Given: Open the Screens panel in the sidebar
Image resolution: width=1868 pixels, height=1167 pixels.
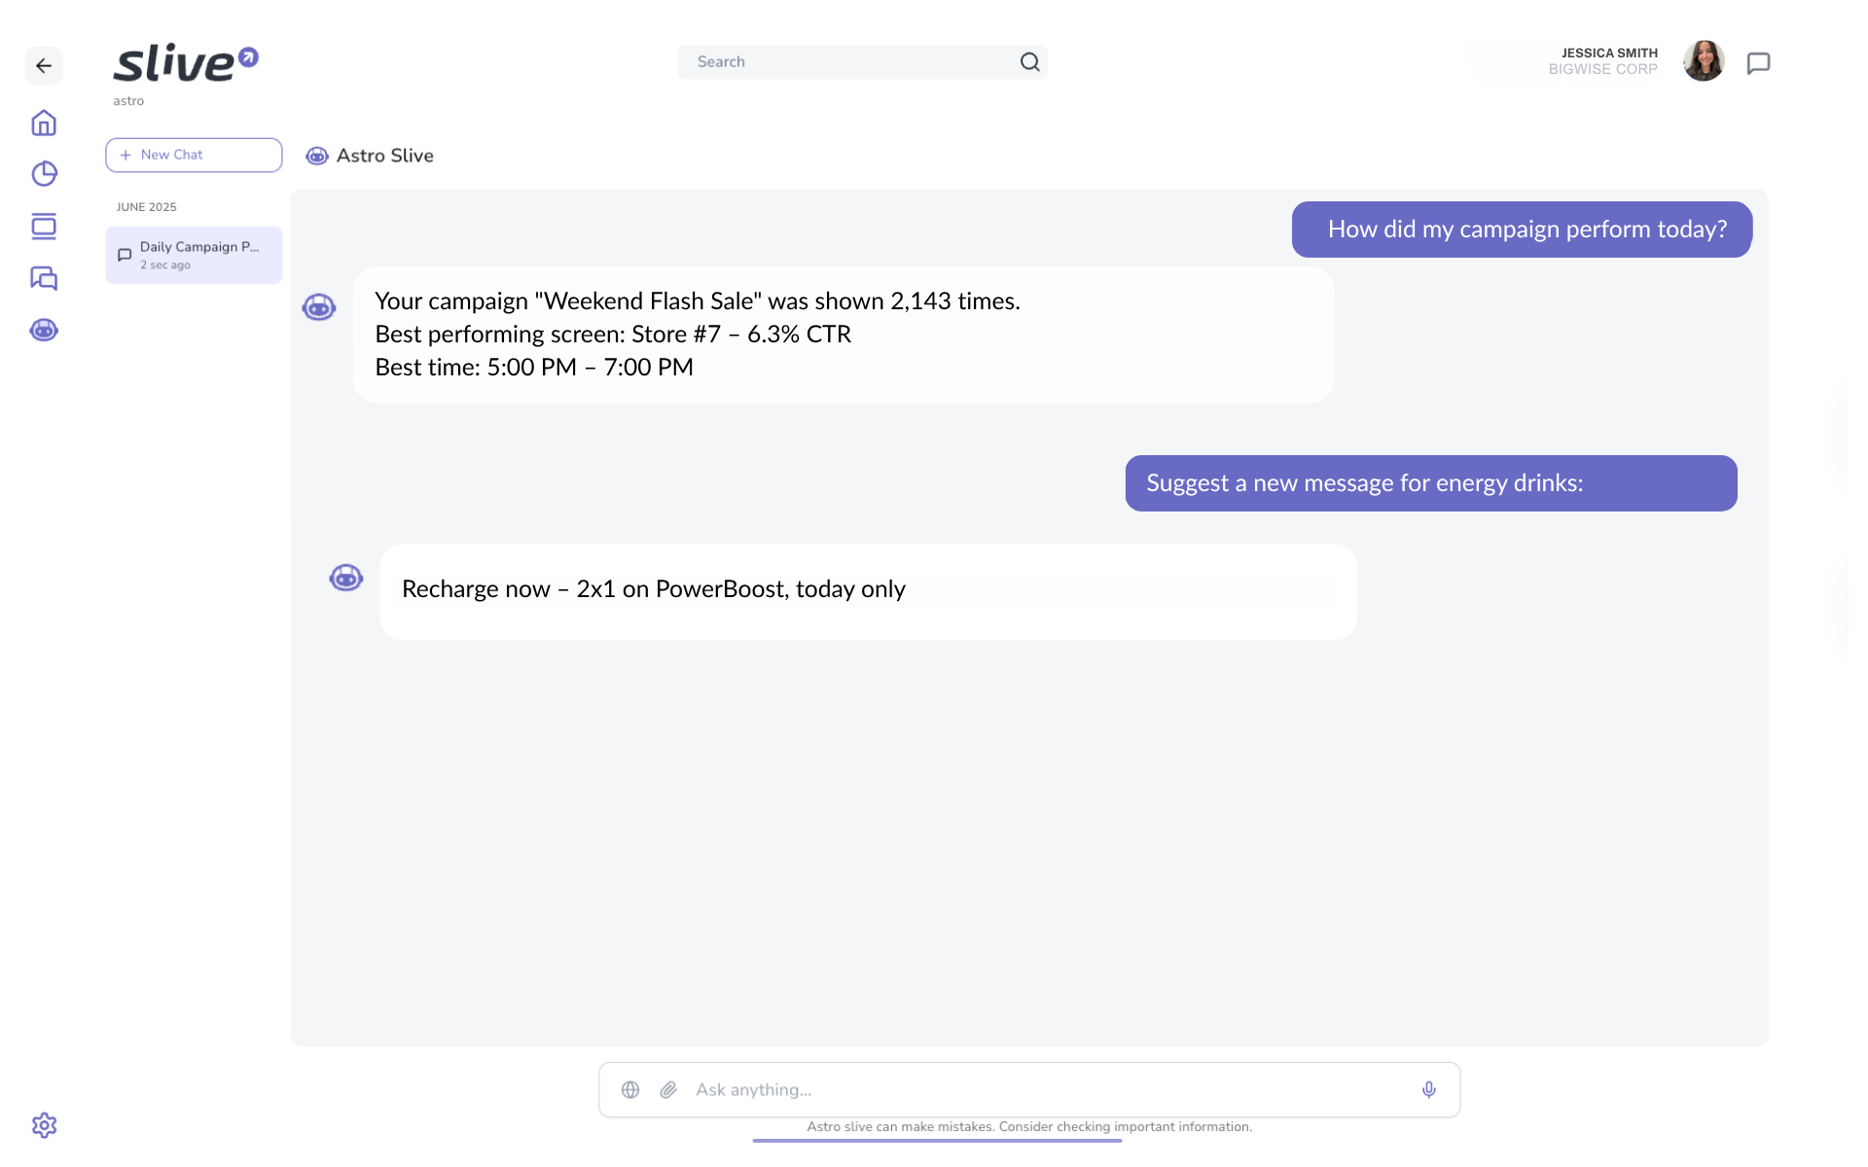Looking at the screenshot, I should coord(44,227).
